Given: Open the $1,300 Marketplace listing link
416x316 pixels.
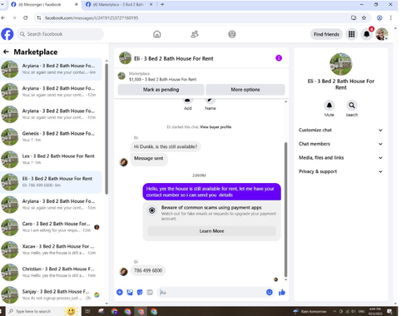Looking at the screenshot, I should [x=162, y=79].
